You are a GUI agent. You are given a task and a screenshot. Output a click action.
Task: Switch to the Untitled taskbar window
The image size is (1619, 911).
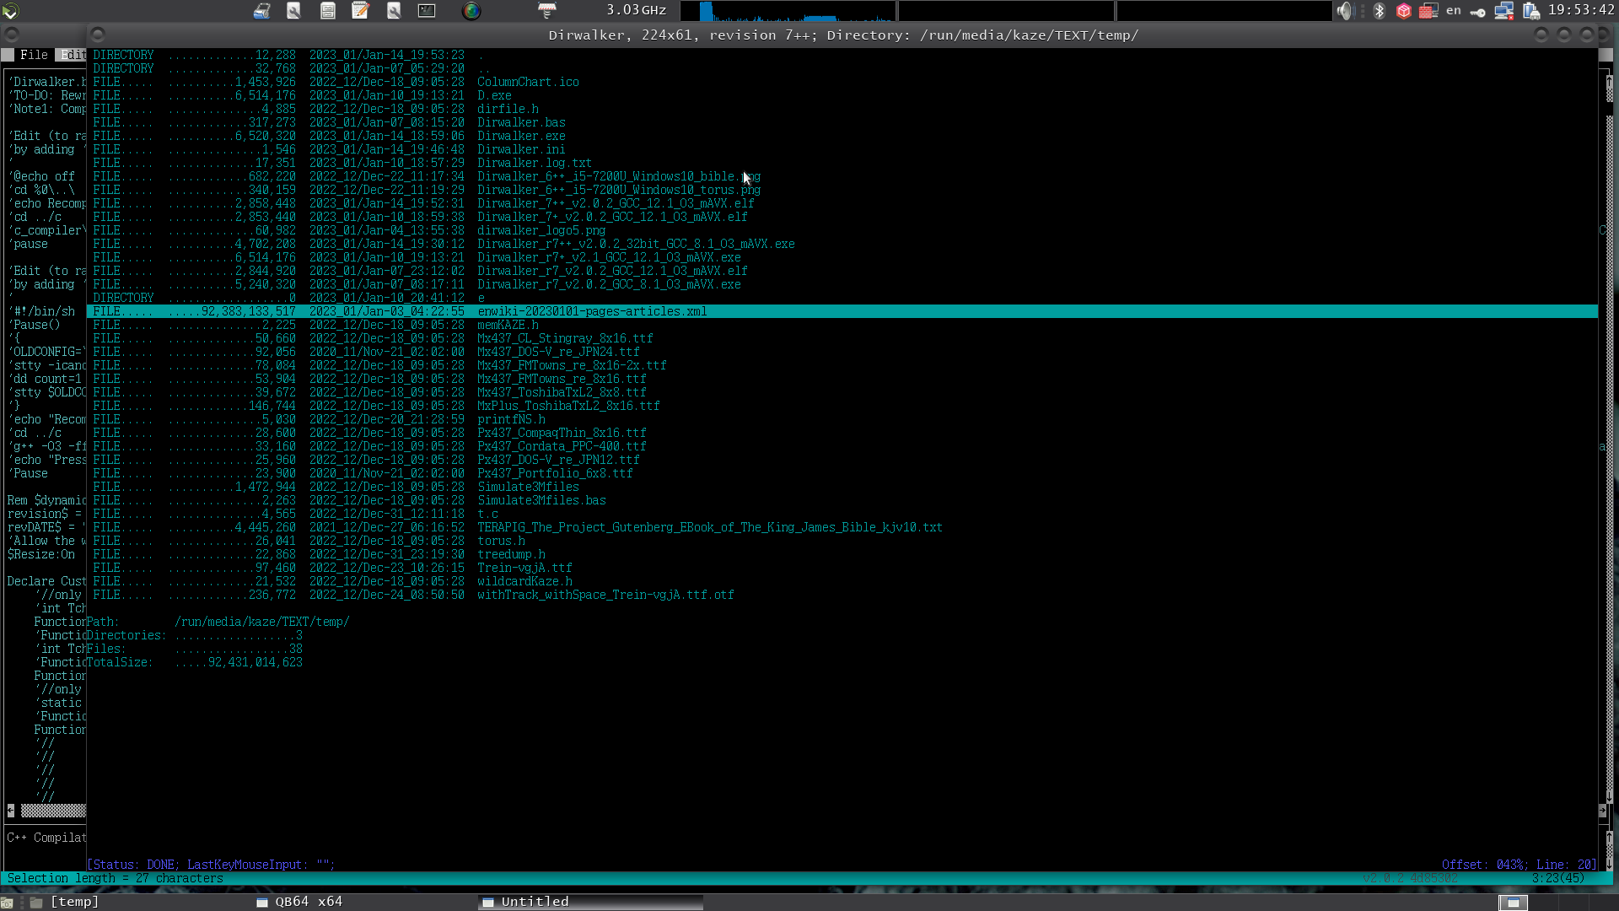(x=590, y=902)
